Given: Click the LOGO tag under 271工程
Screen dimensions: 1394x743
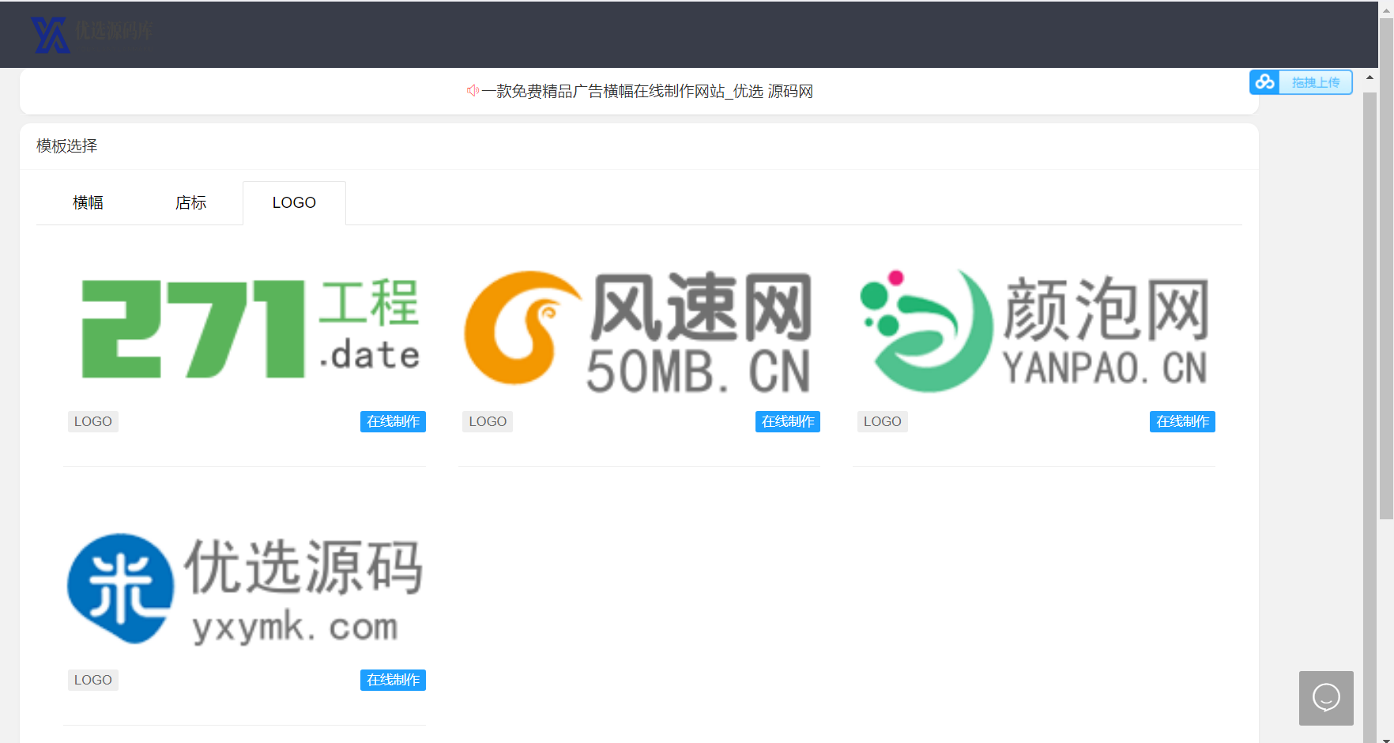Looking at the screenshot, I should click(93, 421).
